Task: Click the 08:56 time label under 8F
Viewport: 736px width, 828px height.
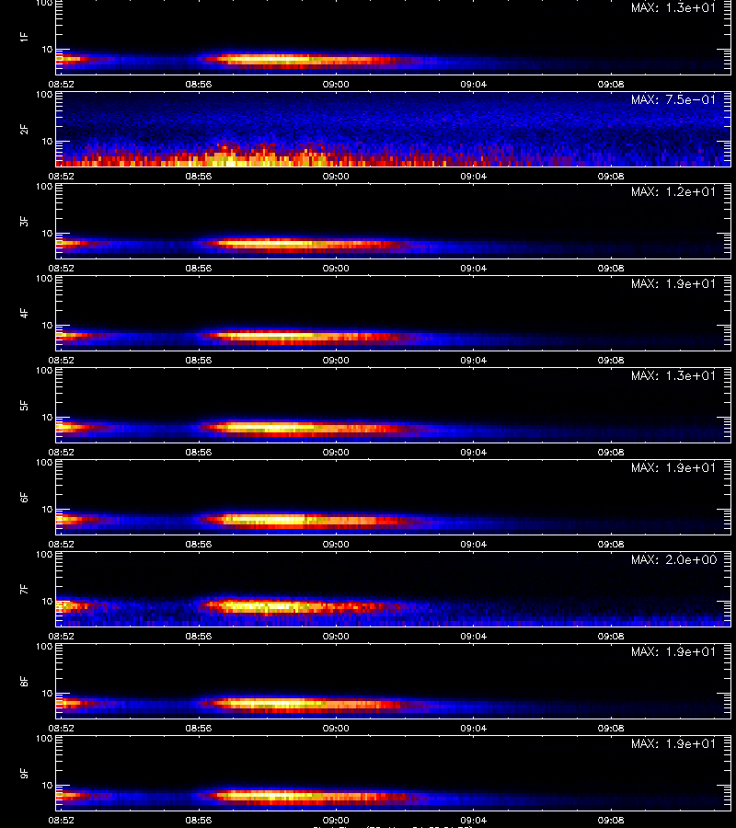Action: click(199, 729)
